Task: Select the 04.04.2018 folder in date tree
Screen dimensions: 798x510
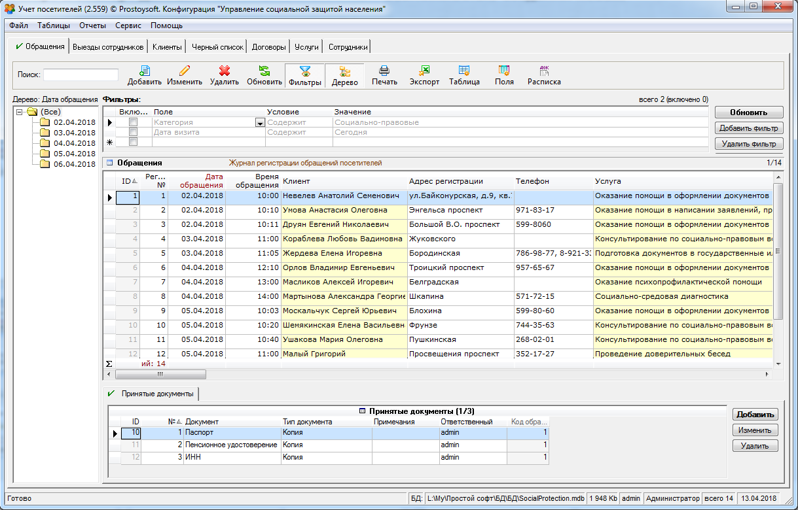Action: click(74, 143)
